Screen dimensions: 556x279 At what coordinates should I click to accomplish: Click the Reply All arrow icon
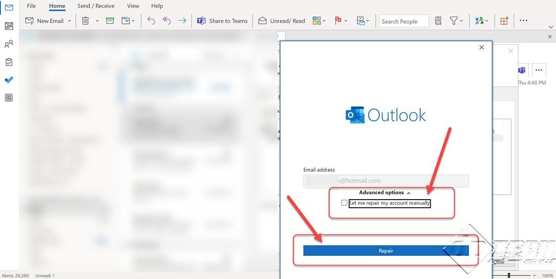167,21
